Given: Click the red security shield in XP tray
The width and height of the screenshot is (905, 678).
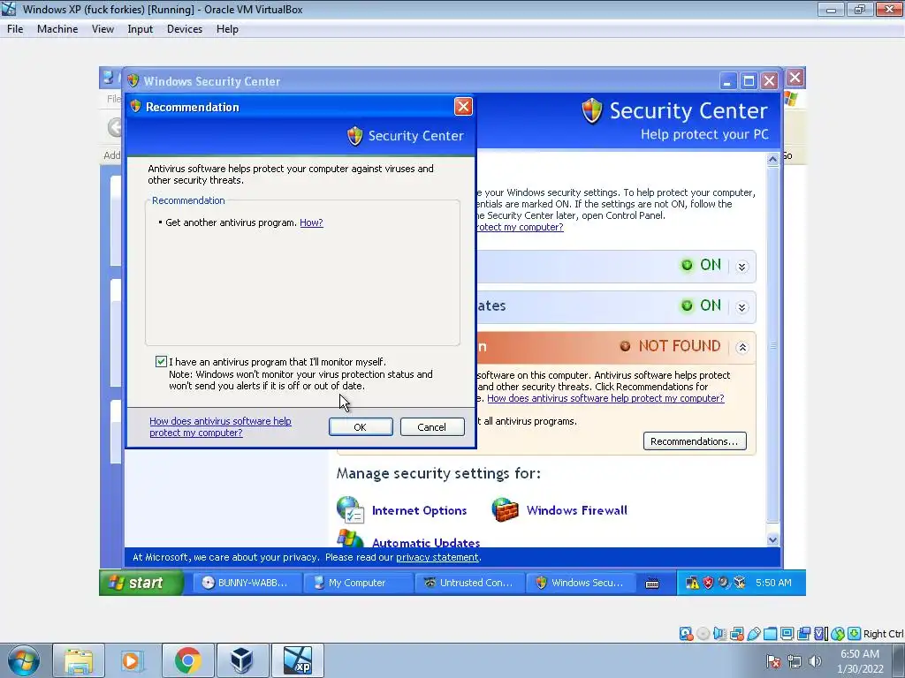Looking at the screenshot, I should pos(708,583).
